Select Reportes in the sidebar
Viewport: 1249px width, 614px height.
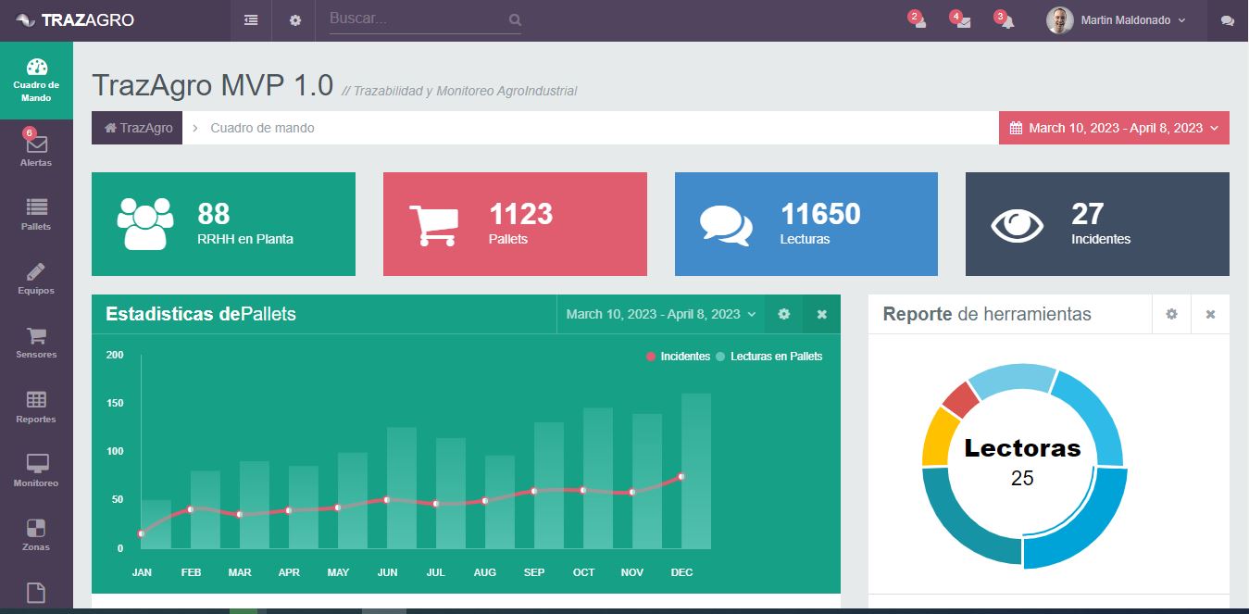coord(36,407)
